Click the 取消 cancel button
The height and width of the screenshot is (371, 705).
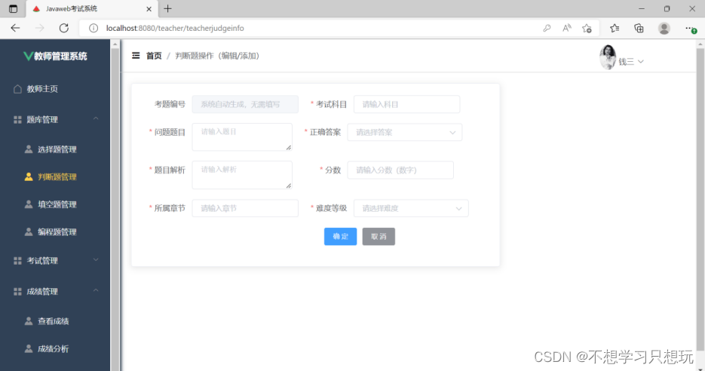[x=379, y=237]
